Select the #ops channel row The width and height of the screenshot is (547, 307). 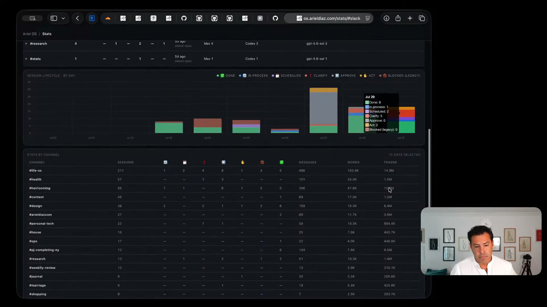pyautogui.click(x=224, y=241)
